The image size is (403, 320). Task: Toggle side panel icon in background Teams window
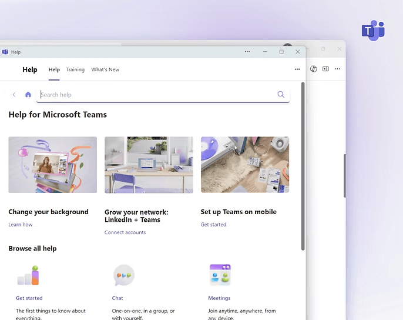pyautogui.click(x=325, y=69)
